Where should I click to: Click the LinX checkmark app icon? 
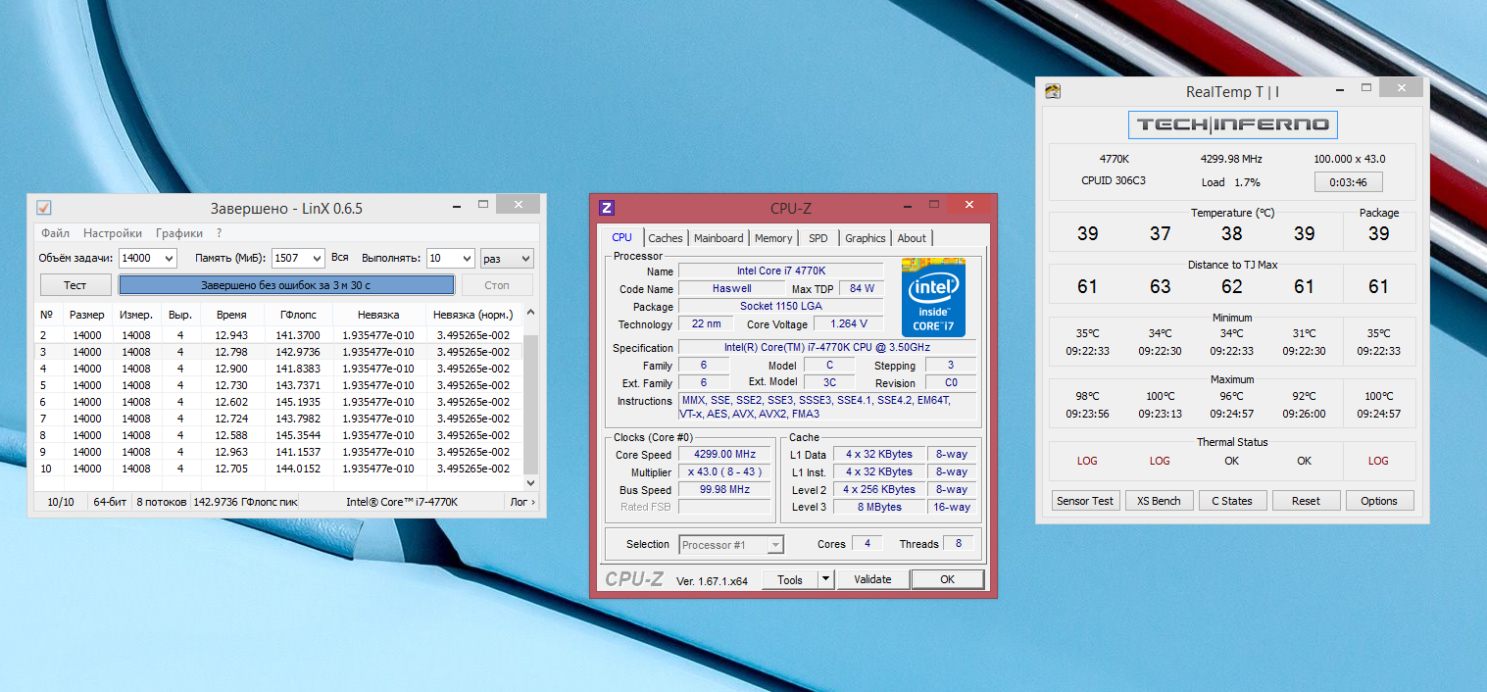click(44, 208)
